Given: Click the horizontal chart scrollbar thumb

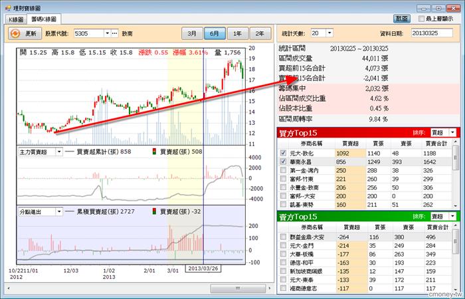Looking at the screenshot, I should click(238, 288).
